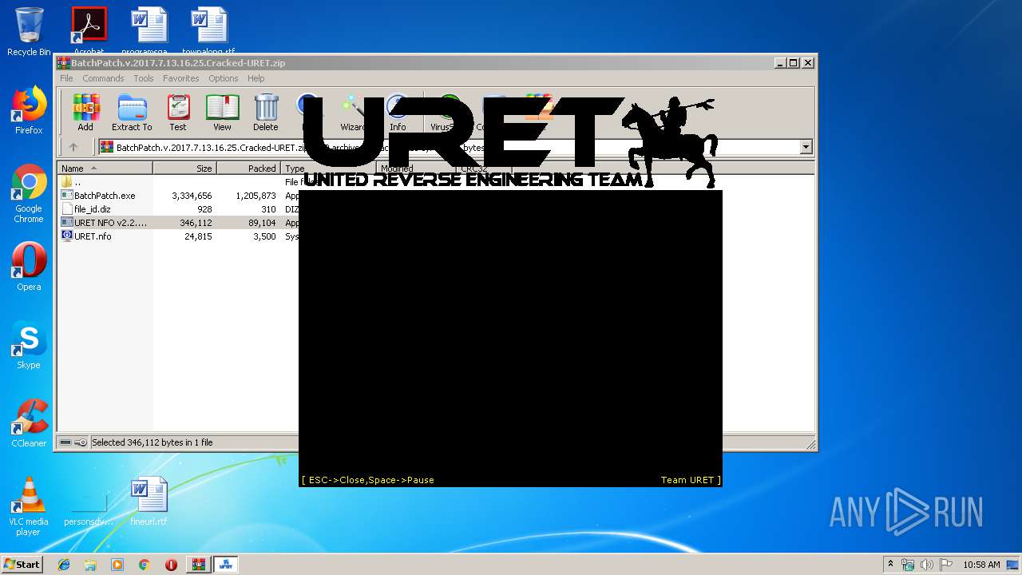Go up one folder level arrow
The width and height of the screenshot is (1022, 575).
[x=73, y=147]
